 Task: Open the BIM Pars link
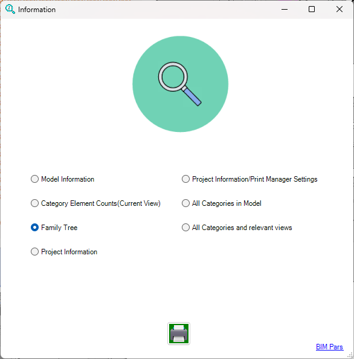[x=329, y=347]
